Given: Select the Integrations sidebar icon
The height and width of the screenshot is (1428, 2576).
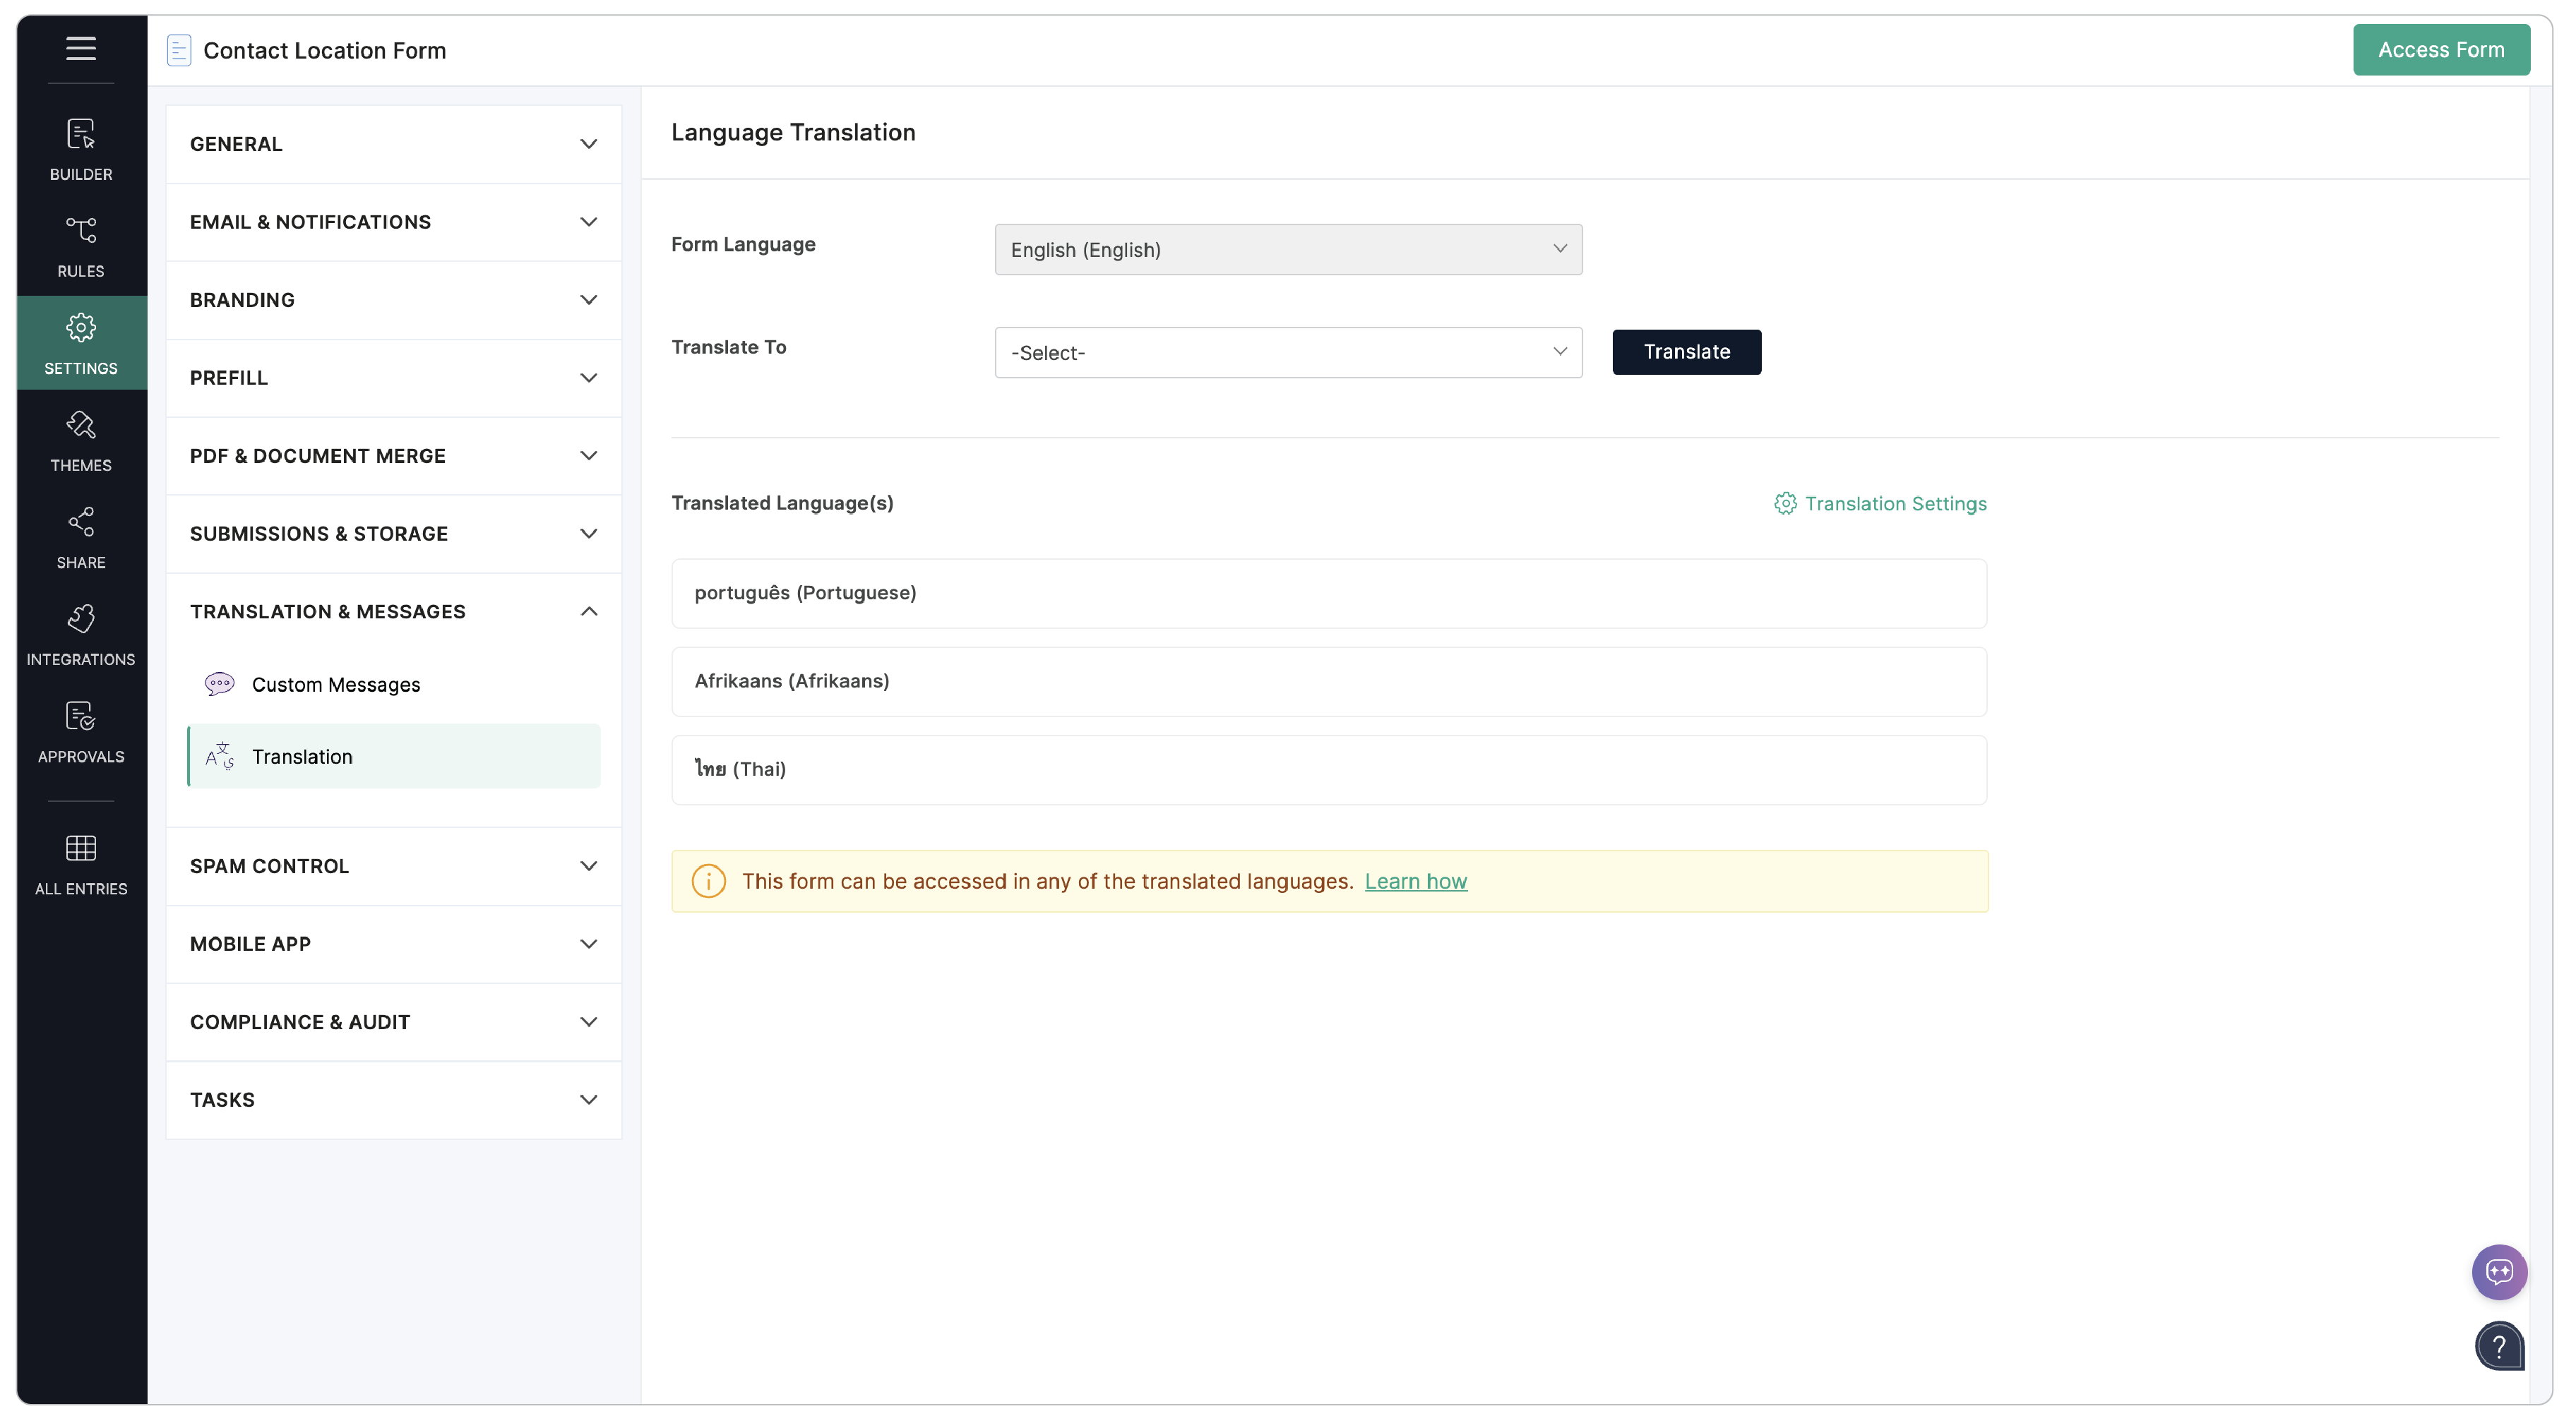Looking at the screenshot, I should coord(80,634).
